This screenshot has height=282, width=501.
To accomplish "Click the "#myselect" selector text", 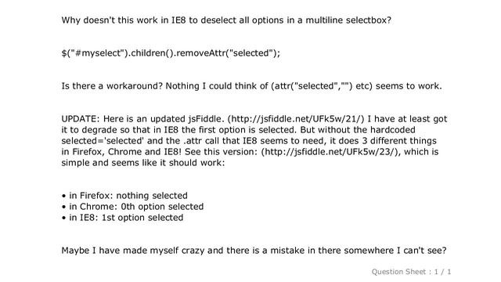I will tap(99, 53).
